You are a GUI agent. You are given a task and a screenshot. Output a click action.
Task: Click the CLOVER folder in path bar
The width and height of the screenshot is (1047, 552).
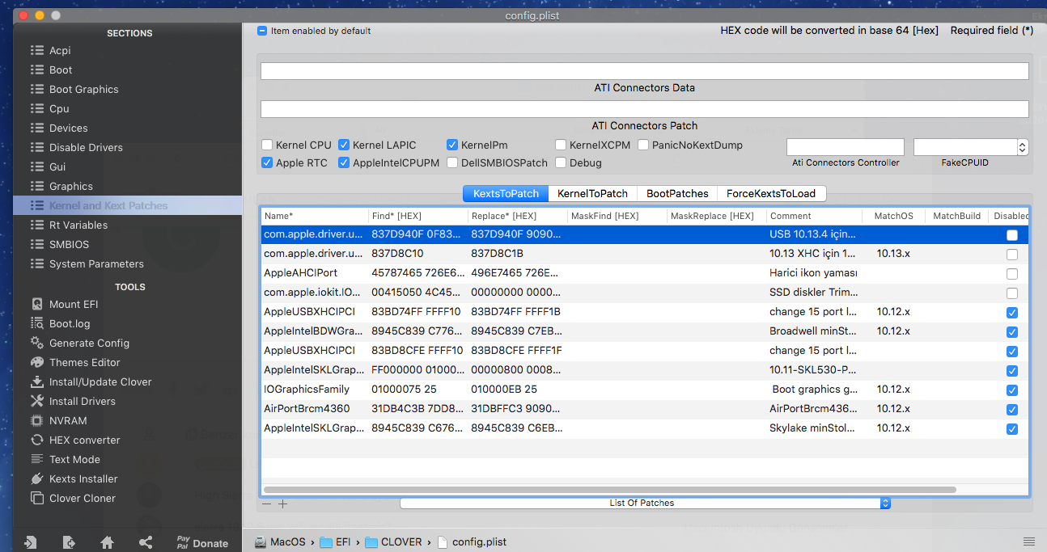(x=401, y=541)
